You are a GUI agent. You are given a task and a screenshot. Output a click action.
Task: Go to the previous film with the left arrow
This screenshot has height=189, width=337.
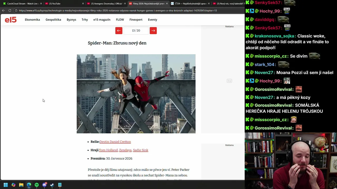[x=119, y=31]
